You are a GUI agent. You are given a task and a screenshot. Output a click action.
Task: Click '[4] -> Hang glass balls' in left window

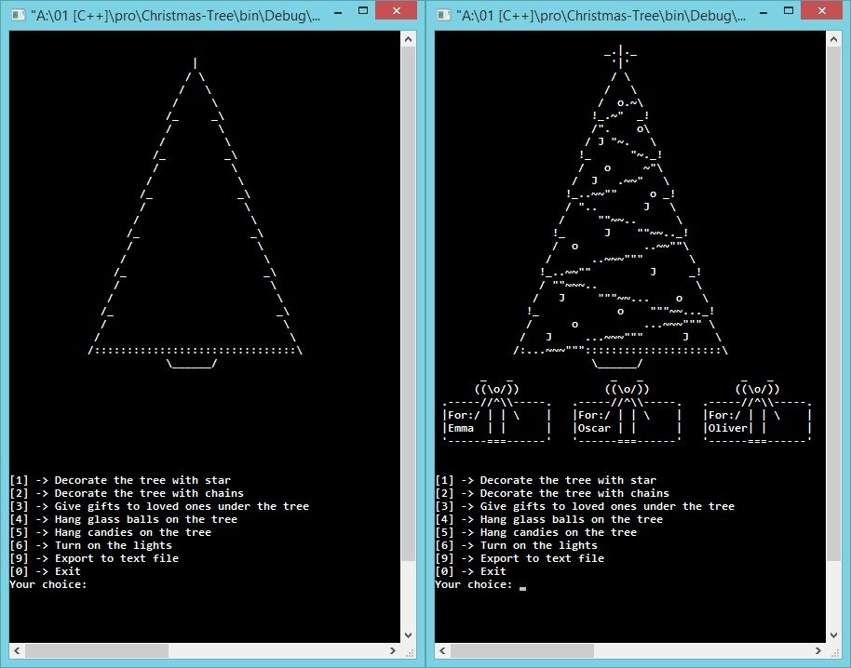[x=123, y=519]
